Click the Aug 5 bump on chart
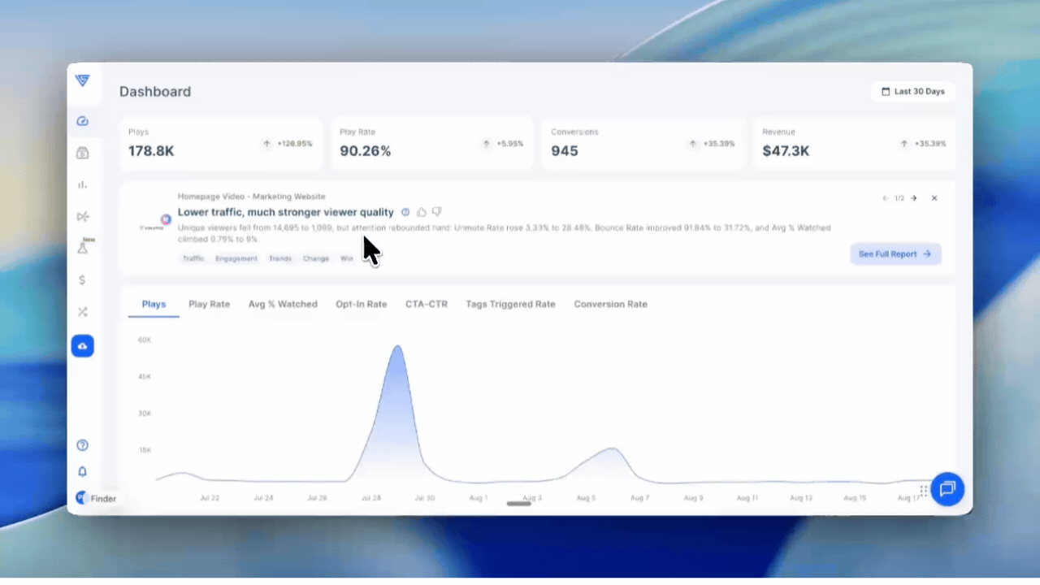This screenshot has width=1040, height=585. coord(612,449)
